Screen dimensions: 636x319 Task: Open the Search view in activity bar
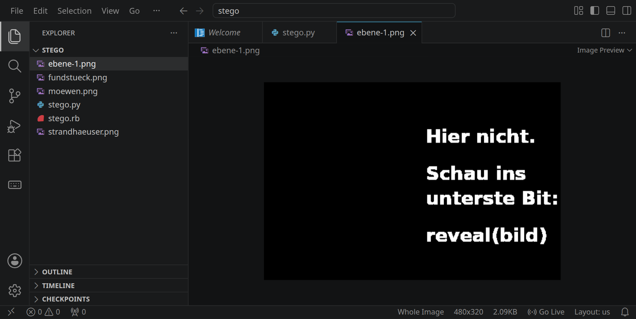pos(14,66)
